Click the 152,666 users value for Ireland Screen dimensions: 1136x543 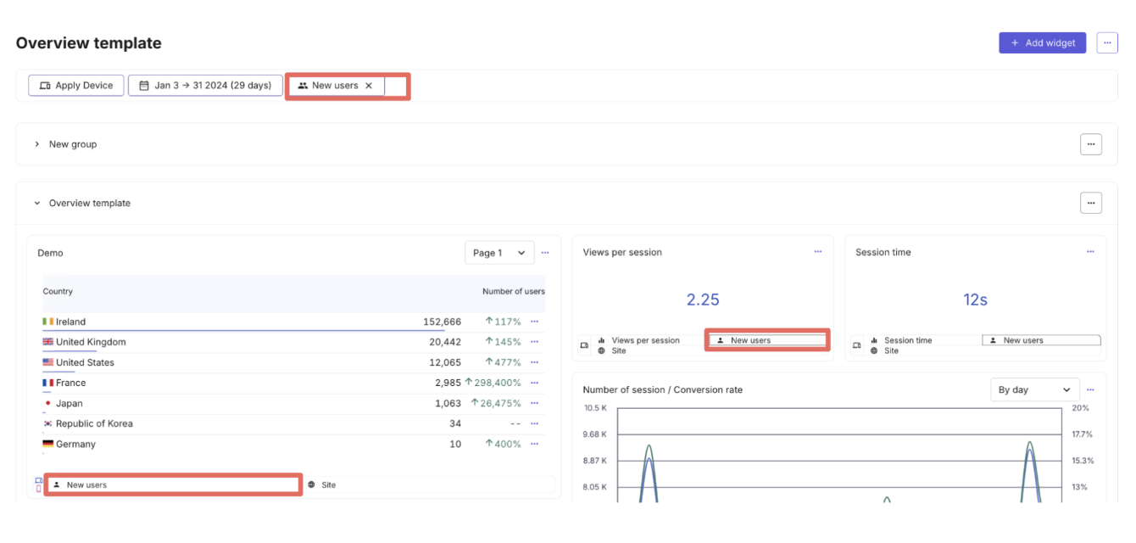(443, 322)
